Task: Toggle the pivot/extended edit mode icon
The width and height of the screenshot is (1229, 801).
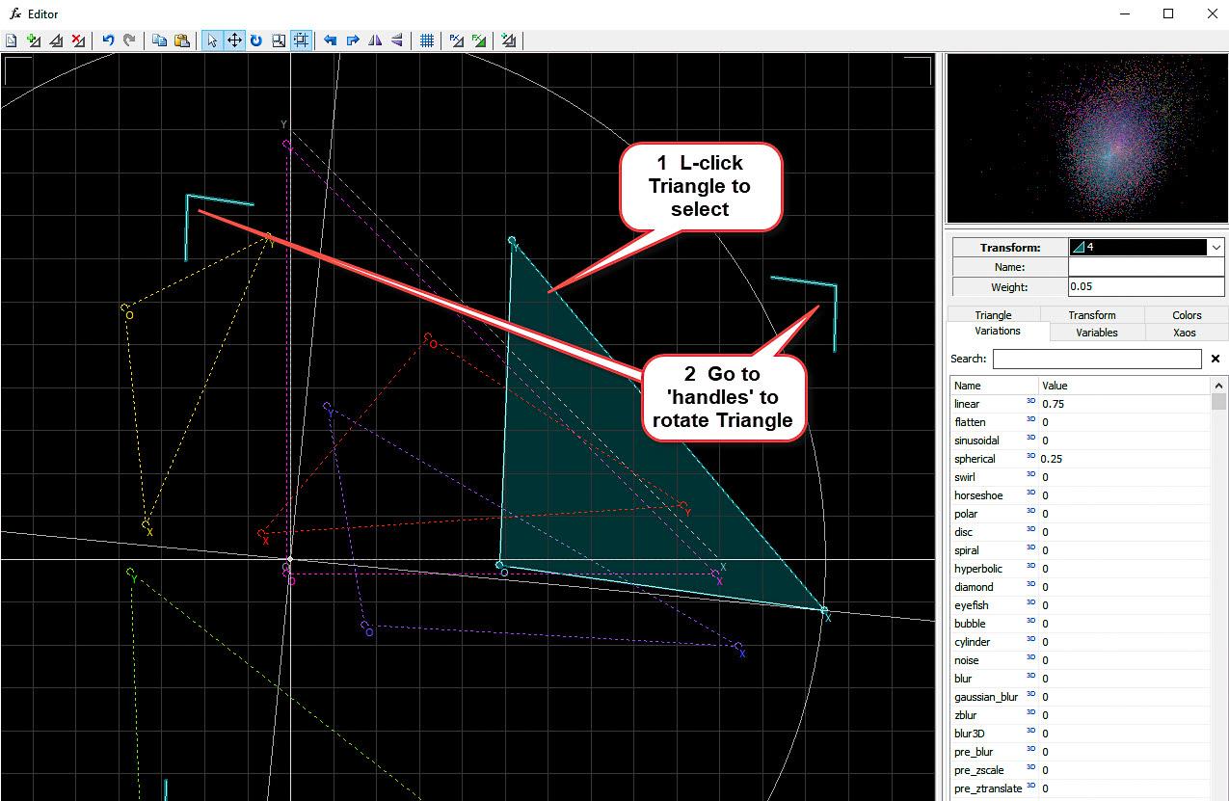Action: (301, 40)
